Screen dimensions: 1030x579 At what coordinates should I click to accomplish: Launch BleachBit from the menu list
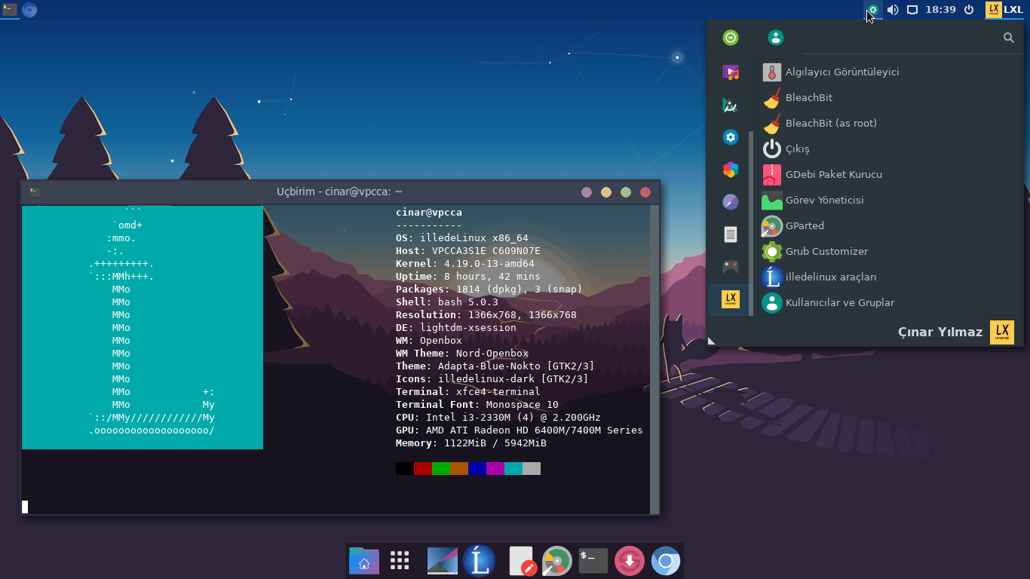[891, 97]
